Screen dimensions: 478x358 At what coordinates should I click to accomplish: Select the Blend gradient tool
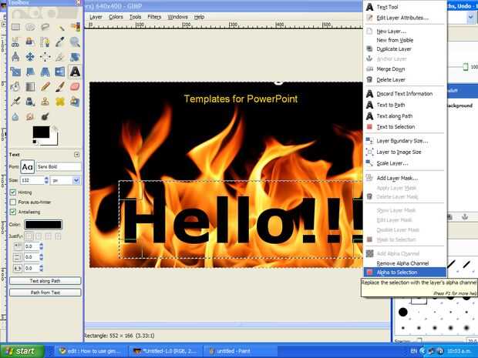[30, 87]
